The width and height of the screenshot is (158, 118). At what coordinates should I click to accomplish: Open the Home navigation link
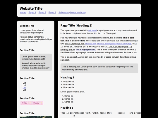click(x=23, y=13)
